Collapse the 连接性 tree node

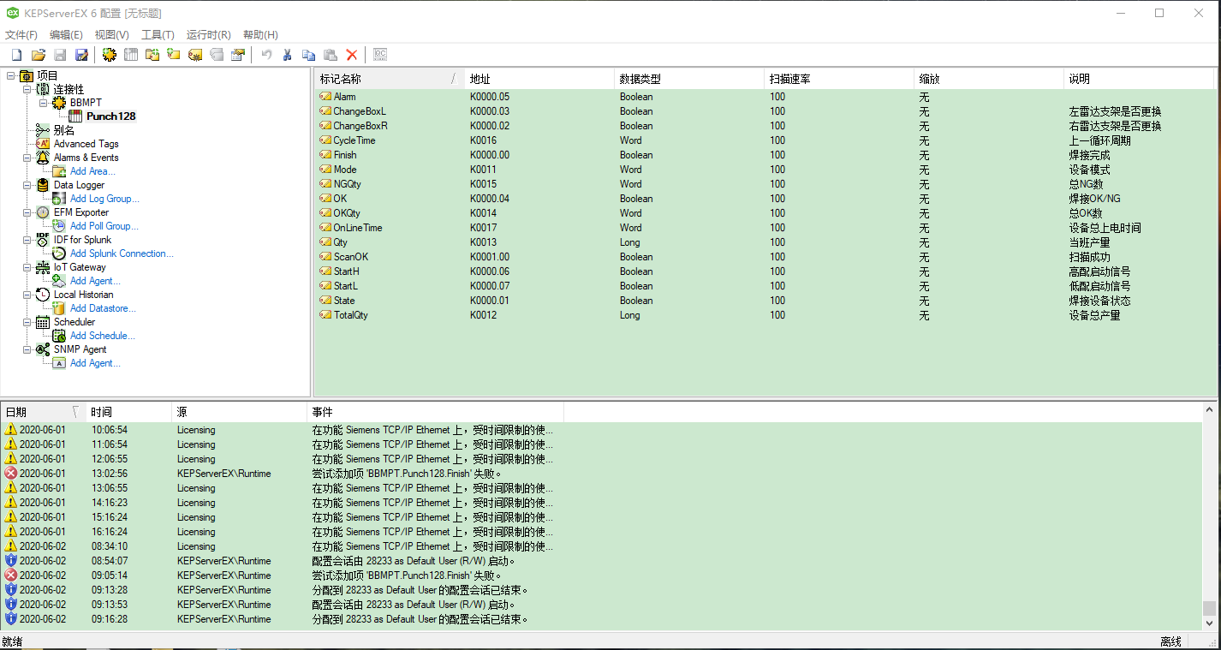tap(27, 89)
